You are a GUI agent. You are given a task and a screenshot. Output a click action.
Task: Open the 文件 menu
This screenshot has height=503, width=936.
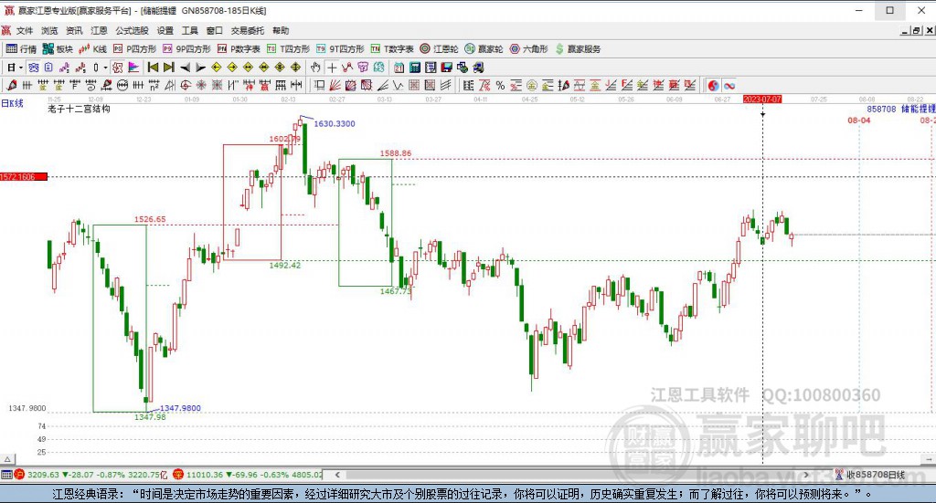click(25, 30)
